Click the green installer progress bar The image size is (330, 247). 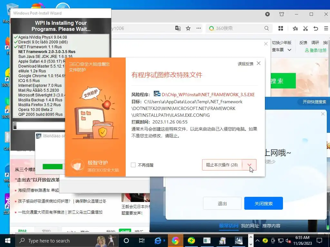click(x=53, y=167)
